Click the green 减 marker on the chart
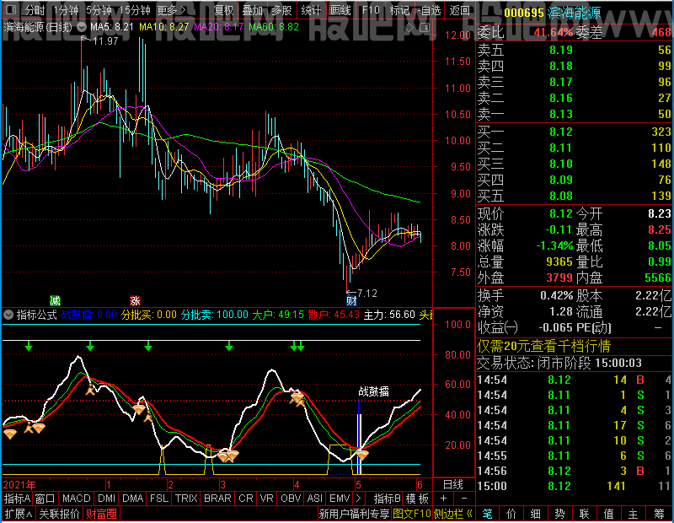 pos(55,300)
